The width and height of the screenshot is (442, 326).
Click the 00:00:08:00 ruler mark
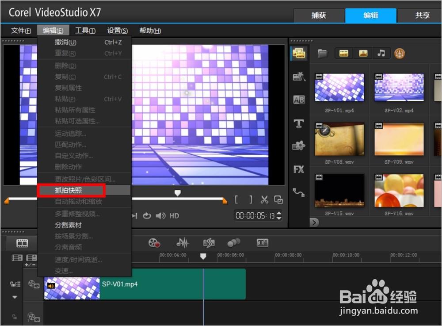pyautogui.click(x=288, y=255)
